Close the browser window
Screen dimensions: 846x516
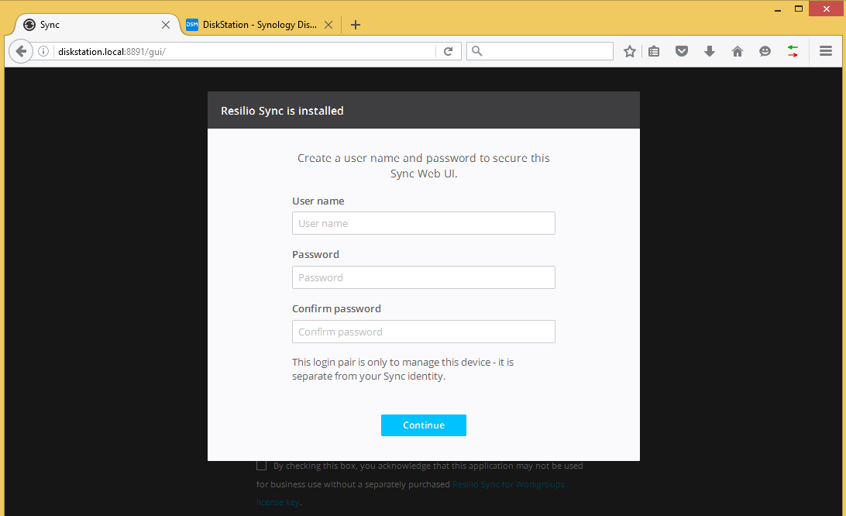(x=826, y=9)
